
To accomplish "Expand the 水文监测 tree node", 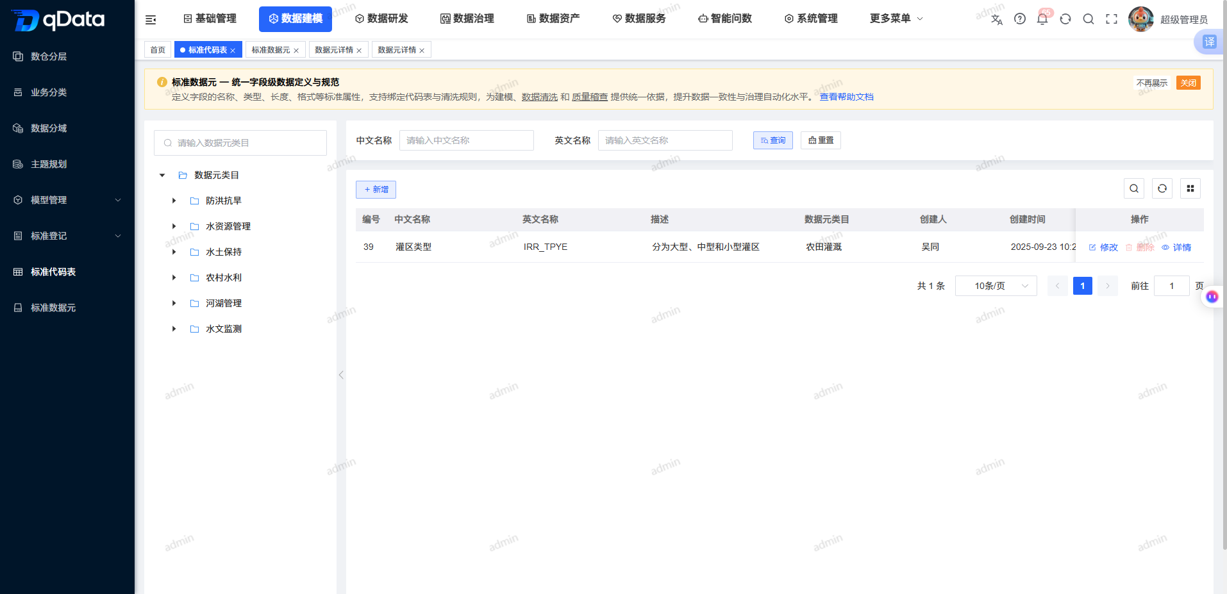I will [x=174, y=329].
